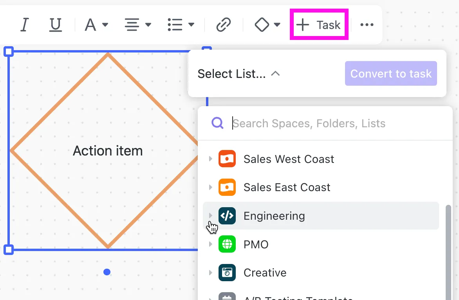Expand the Engineering space
The image size is (459, 300).
pyautogui.click(x=210, y=215)
